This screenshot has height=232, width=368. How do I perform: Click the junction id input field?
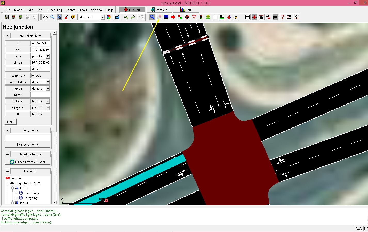(41, 43)
